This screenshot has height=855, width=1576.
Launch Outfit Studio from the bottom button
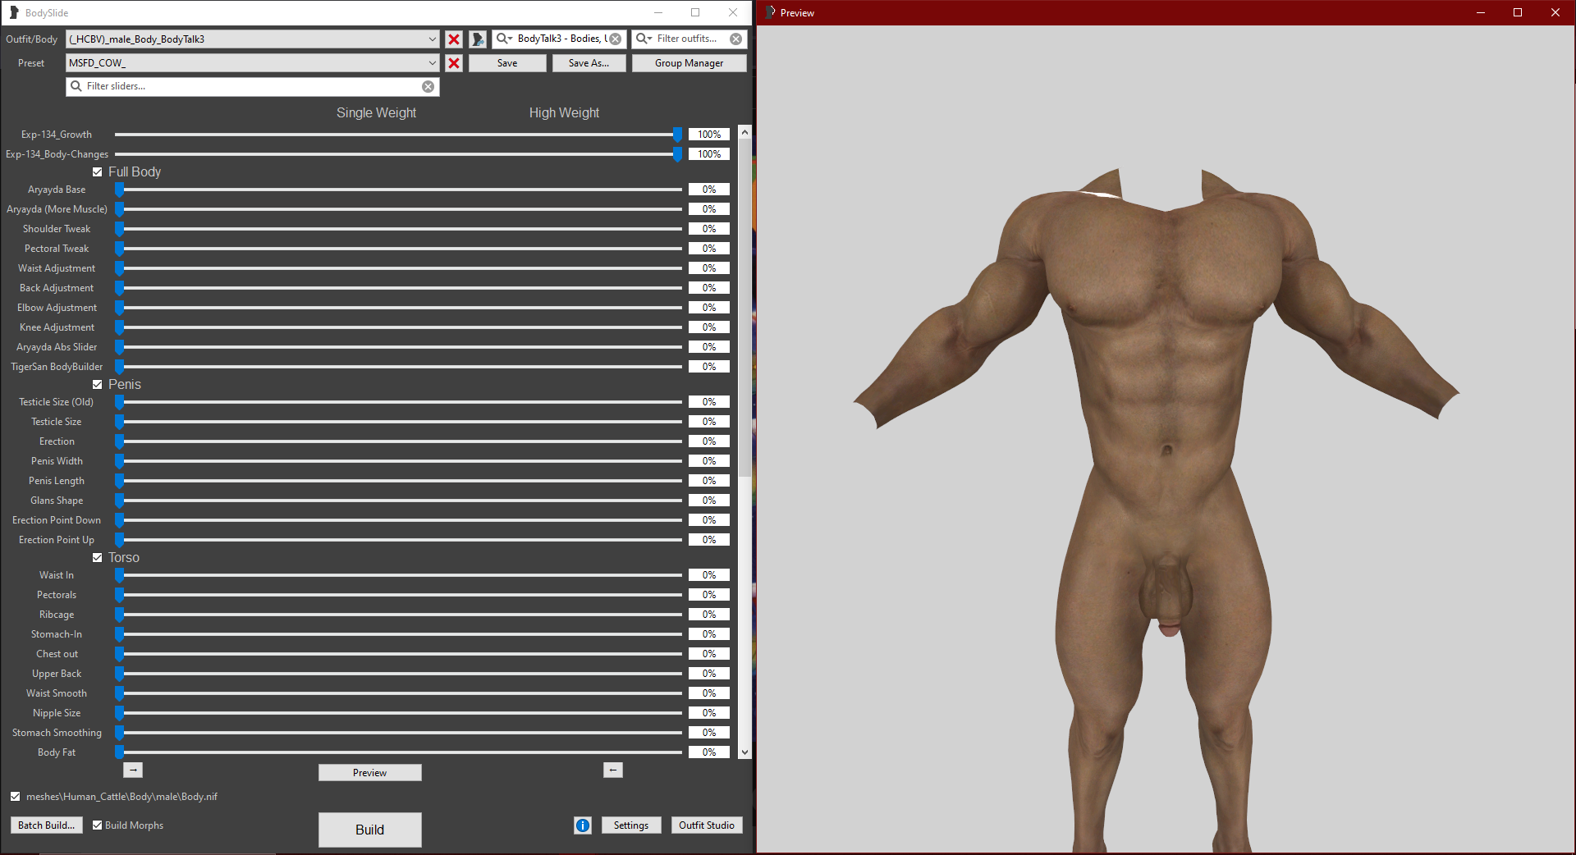coord(707,825)
